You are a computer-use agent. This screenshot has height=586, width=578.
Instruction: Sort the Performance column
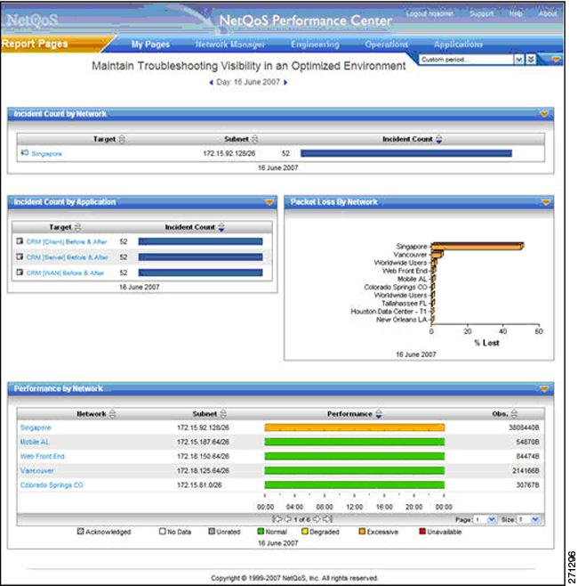(x=379, y=414)
